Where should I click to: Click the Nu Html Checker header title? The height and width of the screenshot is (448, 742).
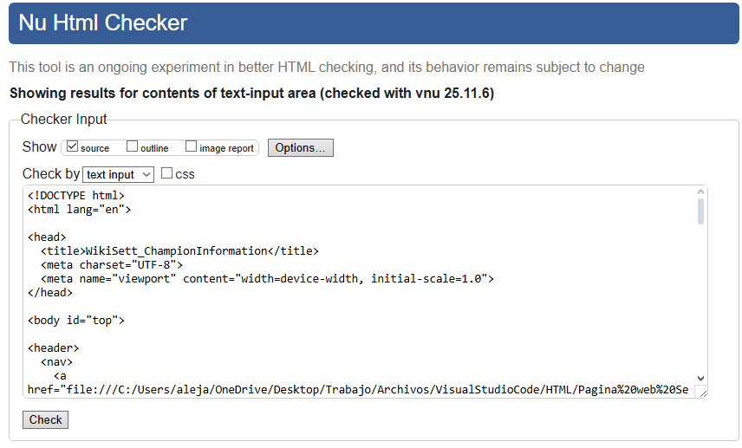click(x=103, y=23)
